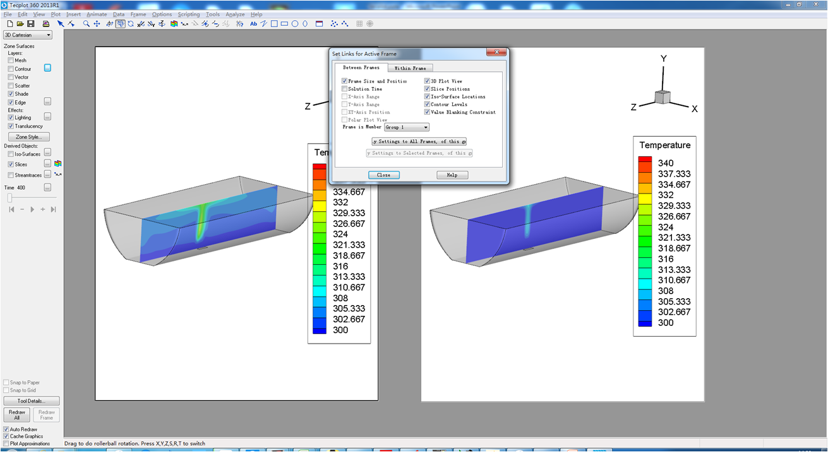The height and width of the screenshot is (452, 828).
Task: Open Time details button
Action: [47, 187]
